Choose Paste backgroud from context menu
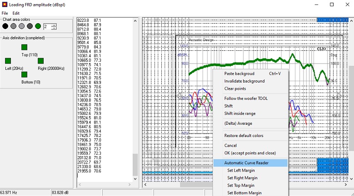The image size is (354, 196). (x=250, y=73)
